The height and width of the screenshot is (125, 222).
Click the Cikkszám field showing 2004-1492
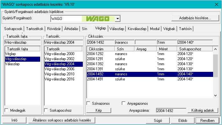pyautogui.click(x=101, y=42)
